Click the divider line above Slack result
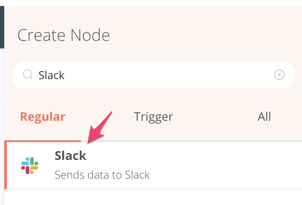302x205 pixels. [192, 141]
